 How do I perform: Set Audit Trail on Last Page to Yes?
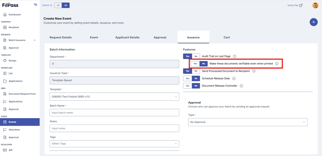coord(188,56)
